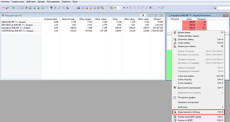The image size is (230, 122).
Task: Click the magnifier edit-table toolbar icon
Action: click(34, 8)
